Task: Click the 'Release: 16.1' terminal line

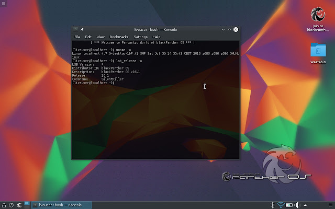Action: point(91,75)
